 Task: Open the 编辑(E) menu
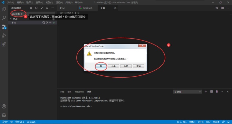[x=20, y=3]
